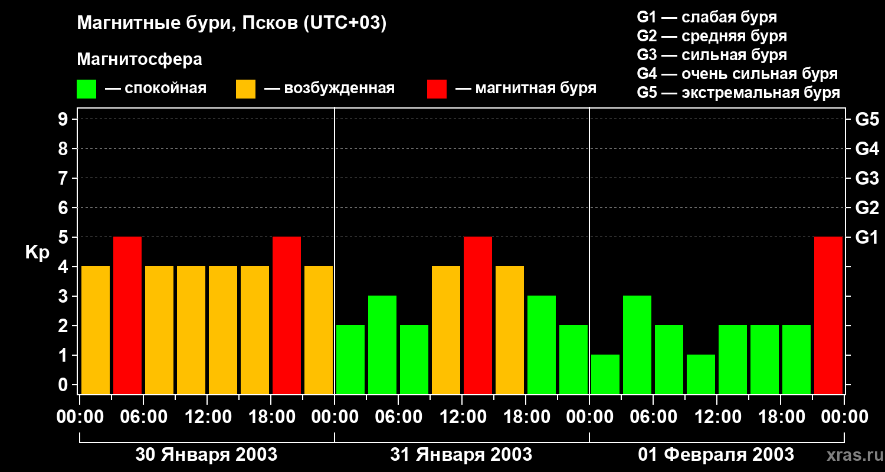Click the right-axis 'G3' tick label
The width and height of the screenshot is (885, 472).
(x=867, y=178)
